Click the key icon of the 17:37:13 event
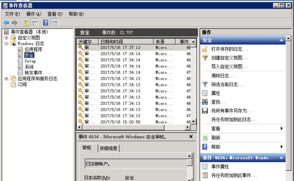Viewport: 294px width, 181px height. 81,48
